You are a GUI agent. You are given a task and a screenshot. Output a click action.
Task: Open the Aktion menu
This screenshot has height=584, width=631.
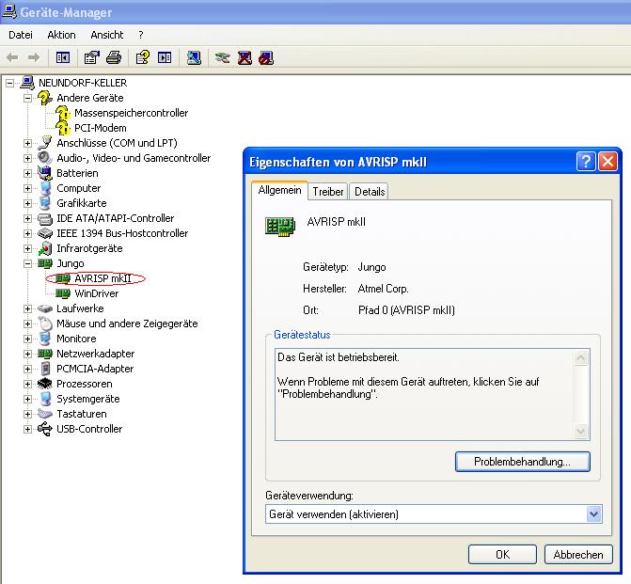61,35
